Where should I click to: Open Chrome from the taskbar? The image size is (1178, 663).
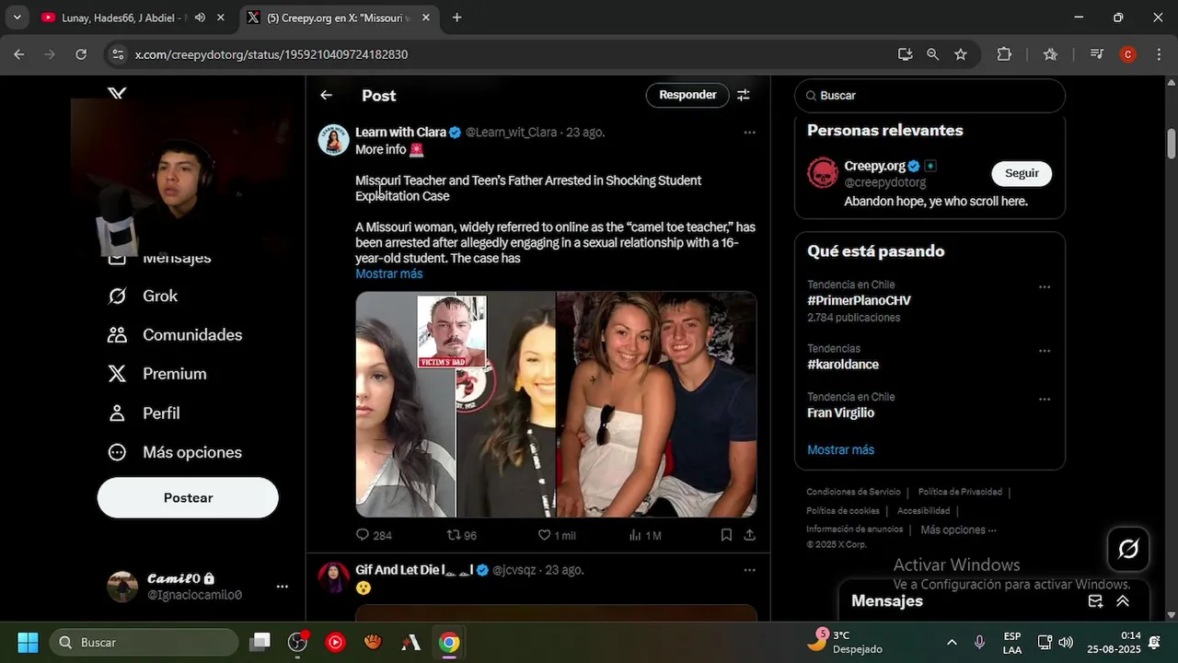(x=449, y=642)
